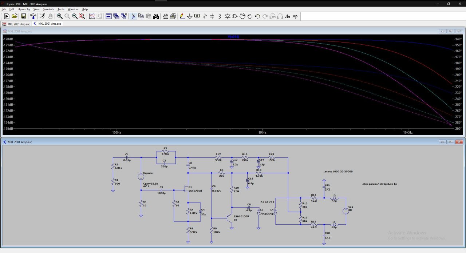Viewport: 466px width, 253px height.
Task: Halt the simulation with hand icon
Action: (x=50, y=16)
